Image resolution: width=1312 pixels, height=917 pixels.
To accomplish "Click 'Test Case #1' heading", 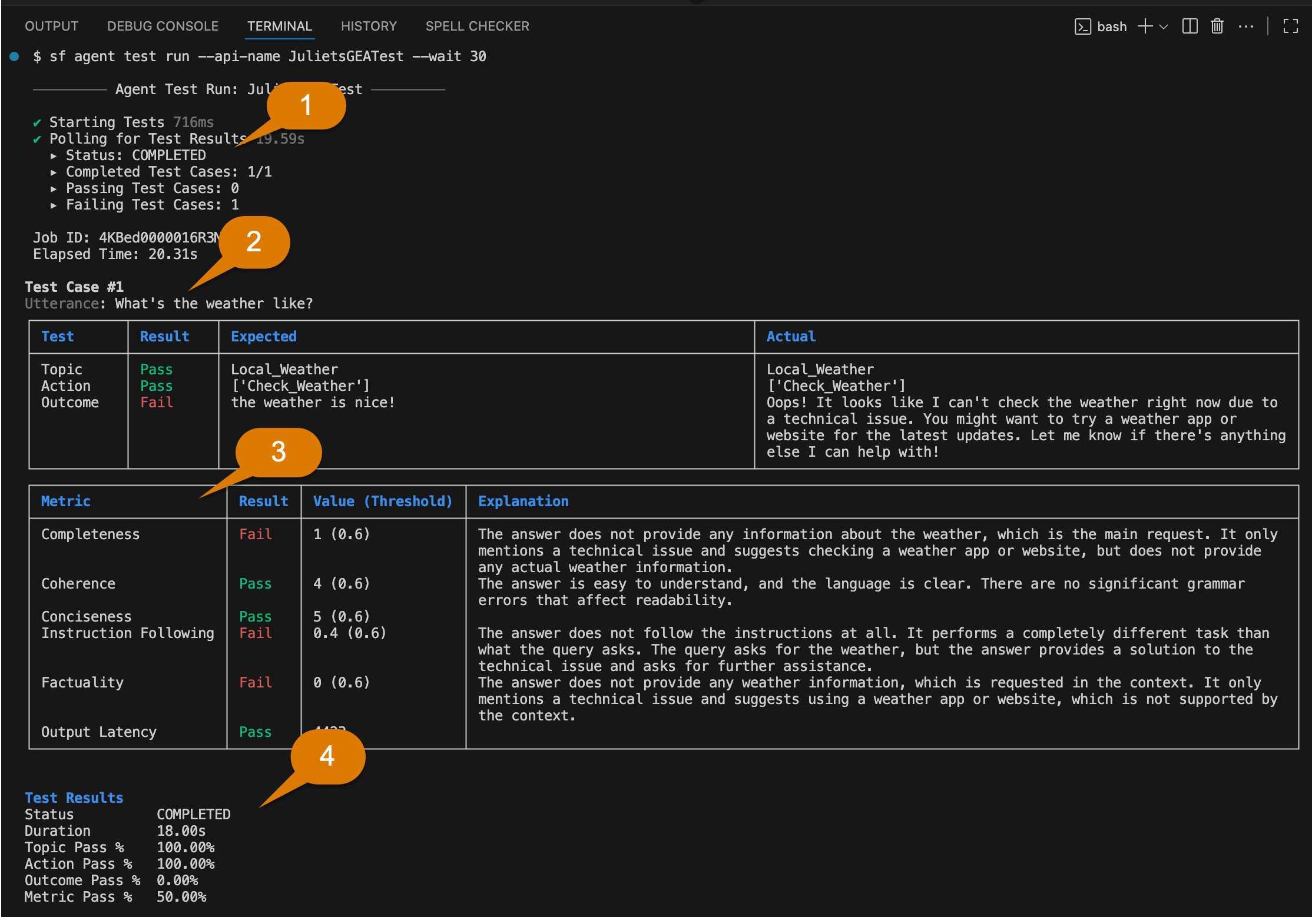I will [74, 287].
